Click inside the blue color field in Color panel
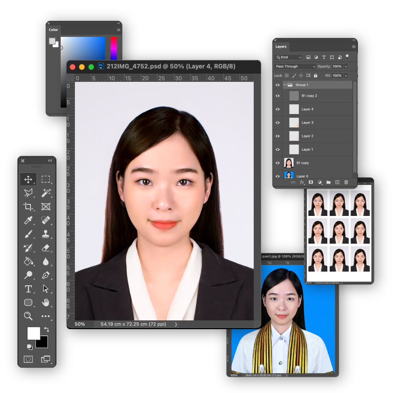The image size is (393, 393). [83, 49]
